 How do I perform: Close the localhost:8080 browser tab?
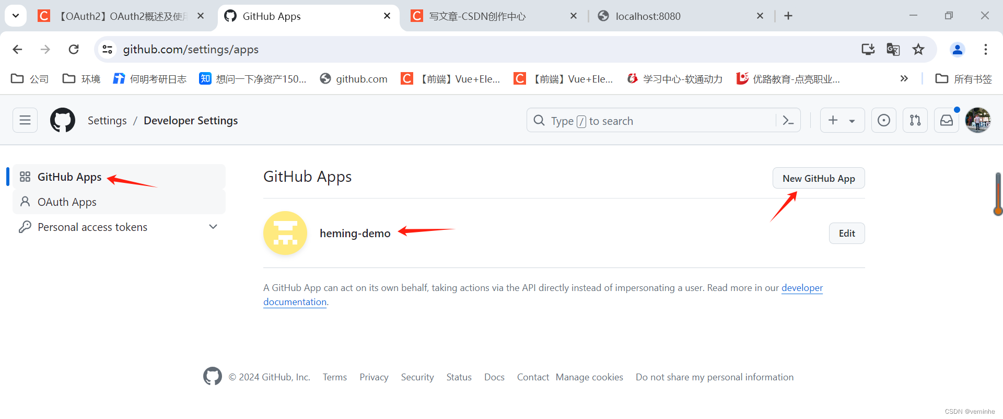coord(760,16)
